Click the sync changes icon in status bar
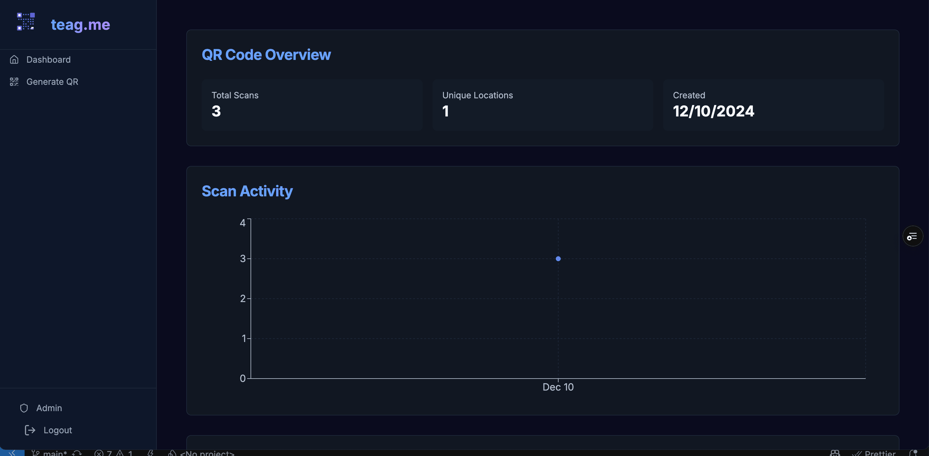This screenshot has height=456, width=929. 77,453
